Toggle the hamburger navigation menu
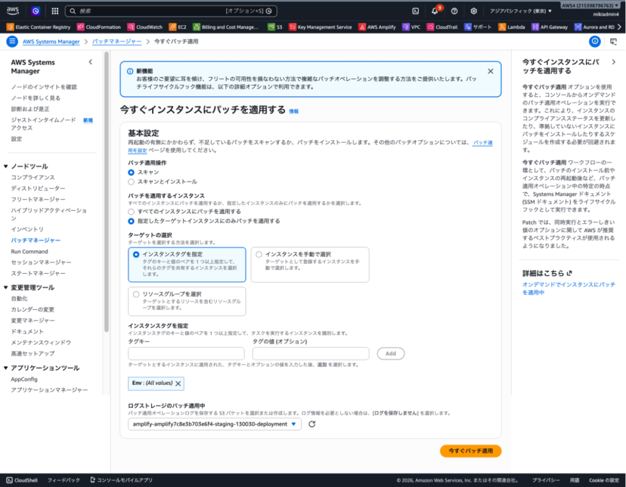This screenshot has width=626, height=487. click(x=12, y=41)
